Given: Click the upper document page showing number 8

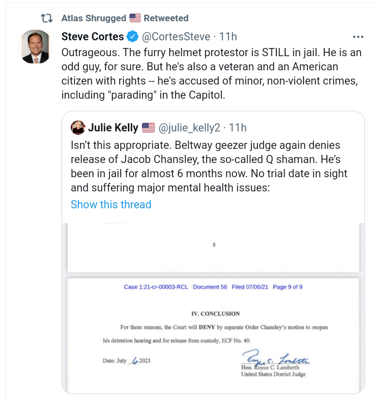Looking at the screenshot, I should 213,246.
